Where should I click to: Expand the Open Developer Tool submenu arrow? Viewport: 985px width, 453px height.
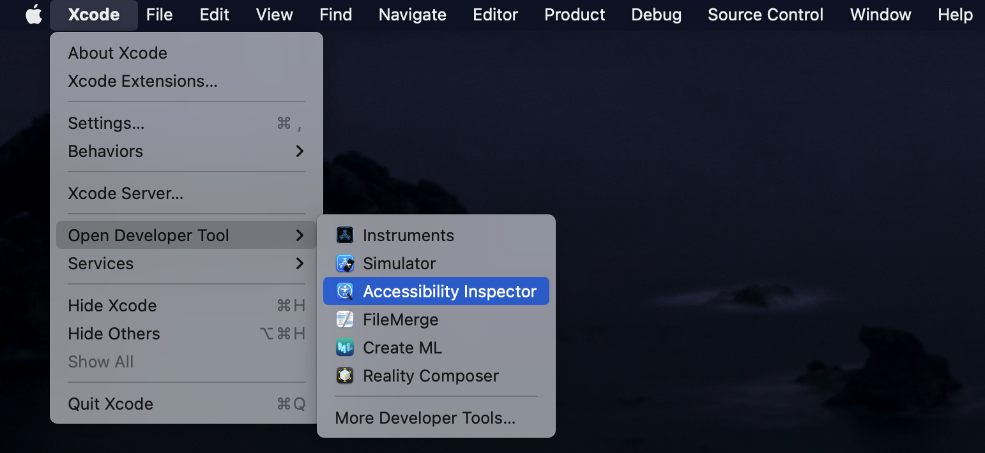tap(300, 235)
